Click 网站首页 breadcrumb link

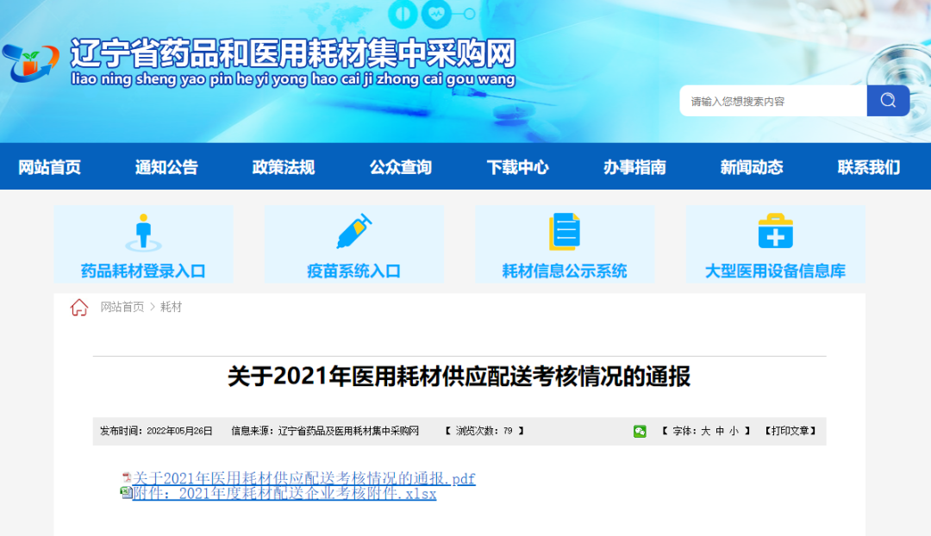tap(122, 307)
